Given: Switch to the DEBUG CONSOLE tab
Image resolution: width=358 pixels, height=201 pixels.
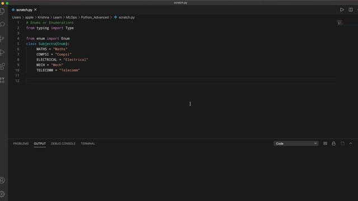Looking at the screenshot, I should point(63,143).
